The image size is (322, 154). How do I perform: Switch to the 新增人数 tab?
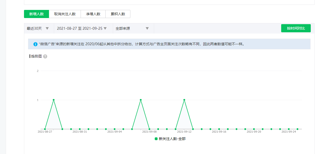coord(36,14)
